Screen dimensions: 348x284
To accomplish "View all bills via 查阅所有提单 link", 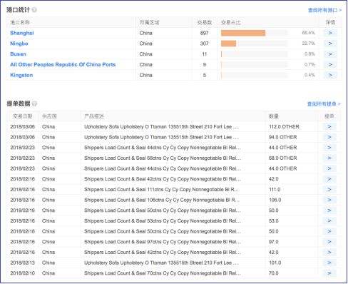I will coord(324,104).
